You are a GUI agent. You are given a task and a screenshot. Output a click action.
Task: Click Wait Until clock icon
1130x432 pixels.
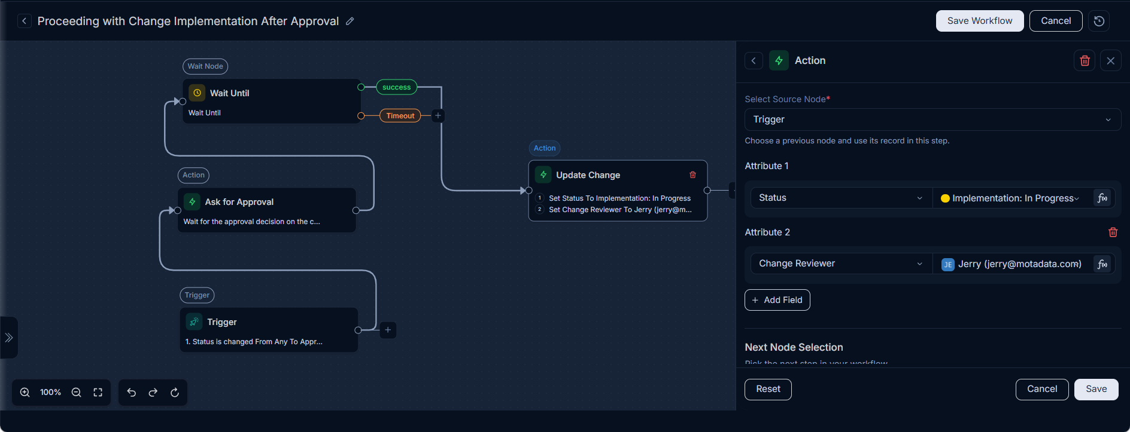click(x=197, y=93)
